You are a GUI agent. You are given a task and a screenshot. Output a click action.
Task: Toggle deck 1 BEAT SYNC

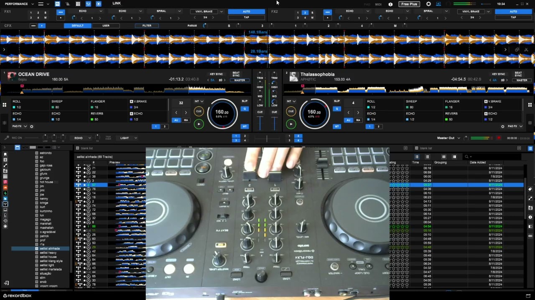[236, 75]
